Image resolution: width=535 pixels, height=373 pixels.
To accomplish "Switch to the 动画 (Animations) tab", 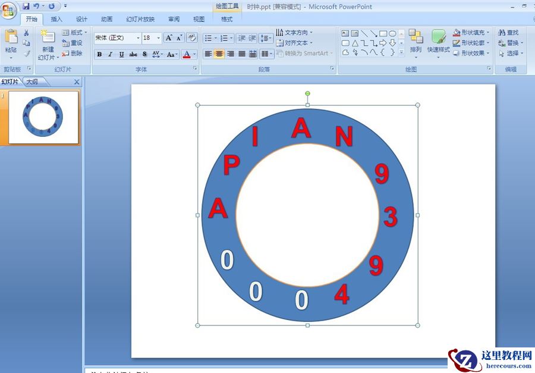I will (x=107, y=19).
